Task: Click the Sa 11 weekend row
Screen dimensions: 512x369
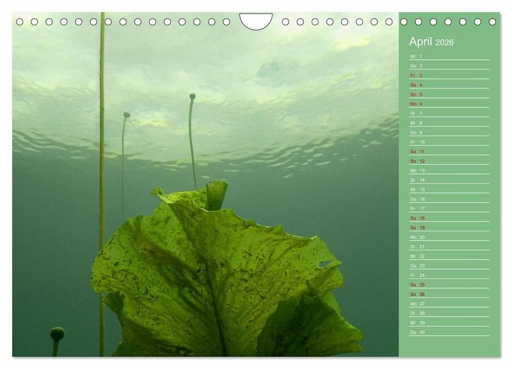Action: (x=449, y=152)
